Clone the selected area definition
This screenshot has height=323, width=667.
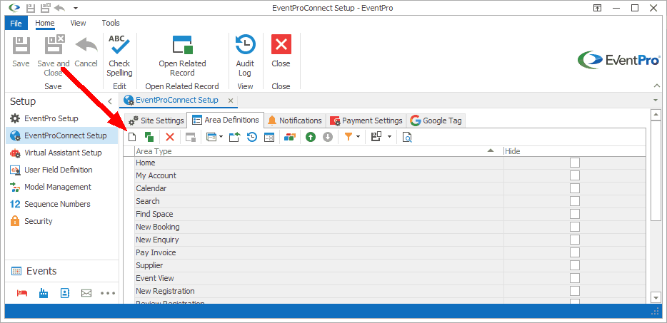[149, 137]
